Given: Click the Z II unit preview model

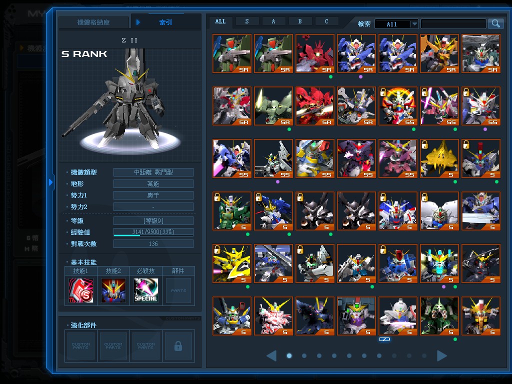Looking at the screenshot, I should (x=129, y=101).
